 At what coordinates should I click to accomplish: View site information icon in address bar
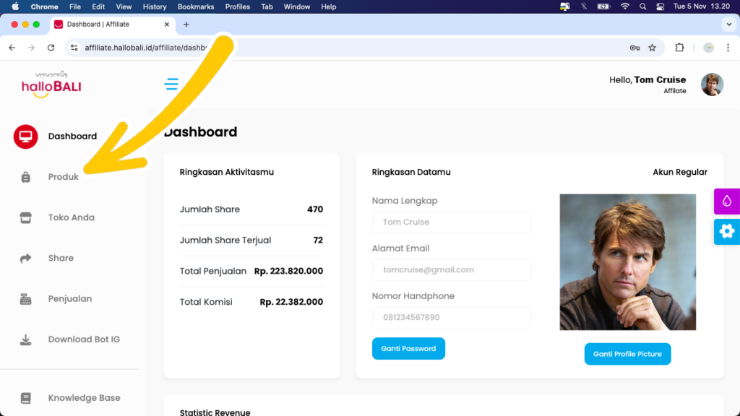[x=74, y=48]
